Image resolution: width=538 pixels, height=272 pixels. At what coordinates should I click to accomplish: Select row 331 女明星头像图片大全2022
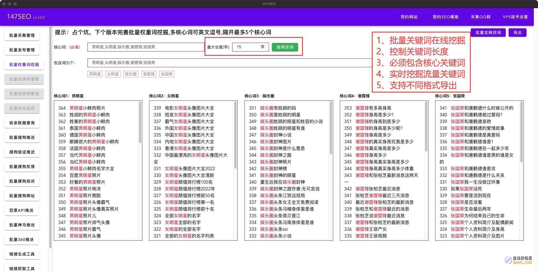click(x=184, y=169)
